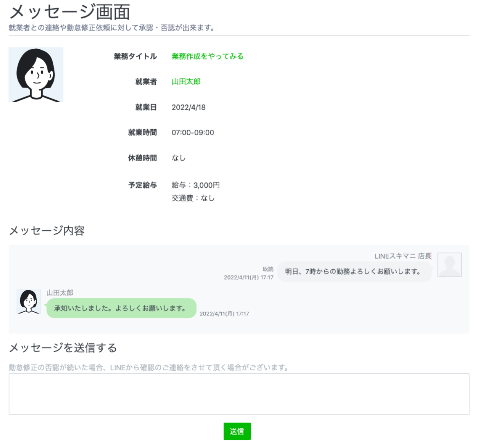Click the store manager placeholder avatar icon
Viewport: 481px width, 444px height.
(x=450, y=265)
